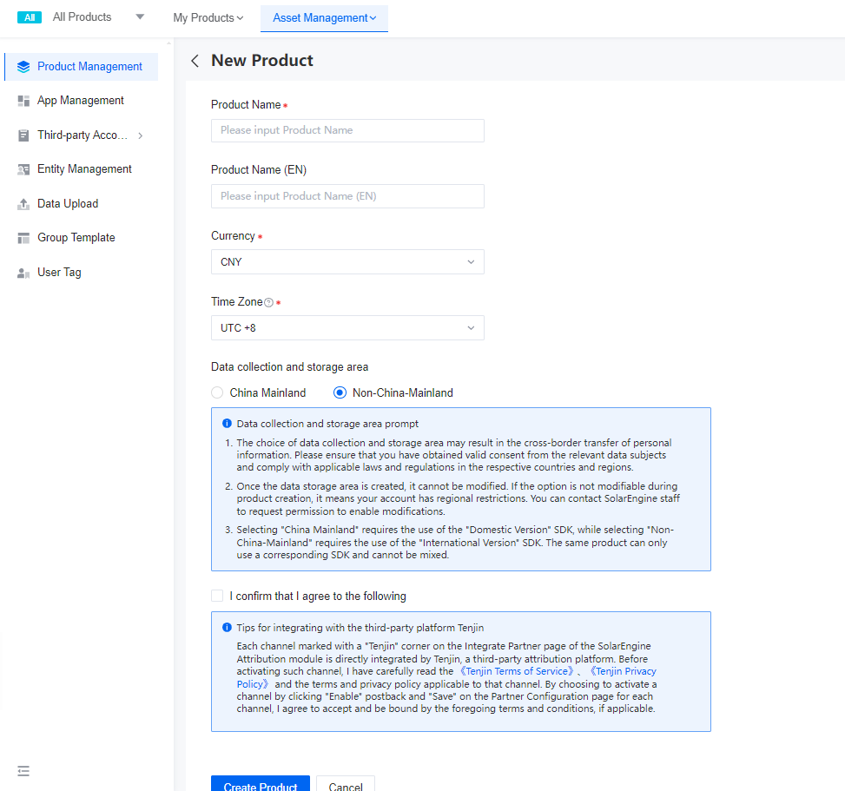Click the Group Template icon

click(x=23, y=238)
